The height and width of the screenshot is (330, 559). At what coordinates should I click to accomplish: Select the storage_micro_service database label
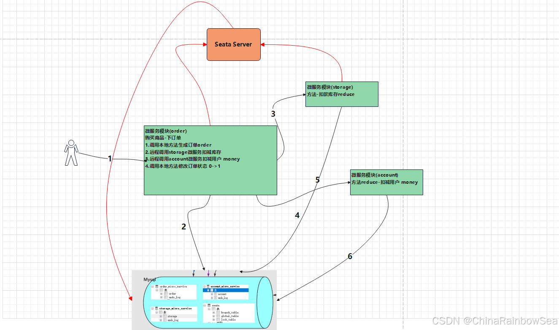(x=176, y=308)
